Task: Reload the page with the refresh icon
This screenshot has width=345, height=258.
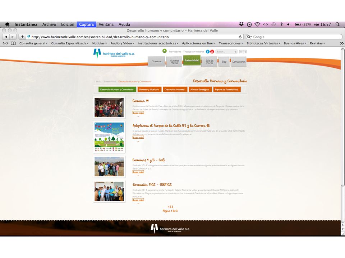Action: (x=240, y=37)
